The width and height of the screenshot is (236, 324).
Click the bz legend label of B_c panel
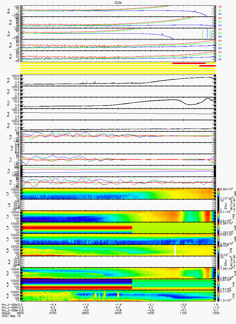[x=220, y=29]
